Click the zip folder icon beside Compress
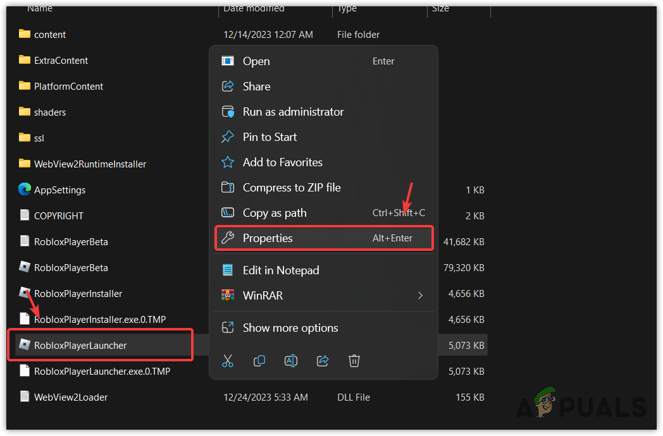The width and height of the screenshot is (663, 436). pos(228,187)
